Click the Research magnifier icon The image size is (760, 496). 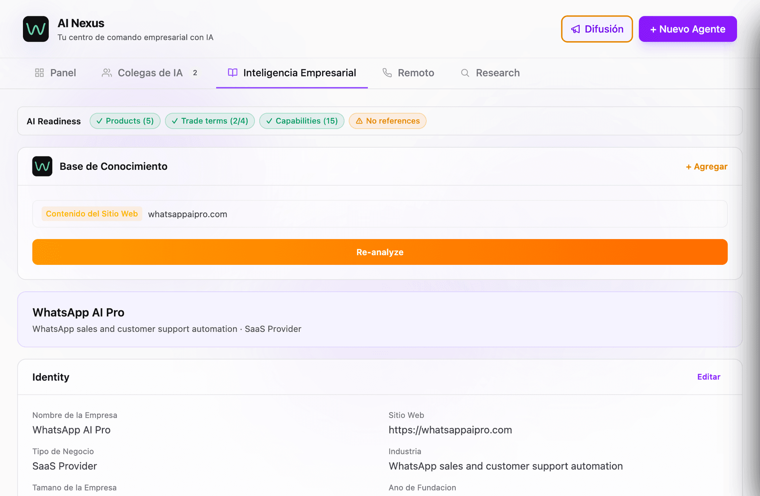point(465,73)
